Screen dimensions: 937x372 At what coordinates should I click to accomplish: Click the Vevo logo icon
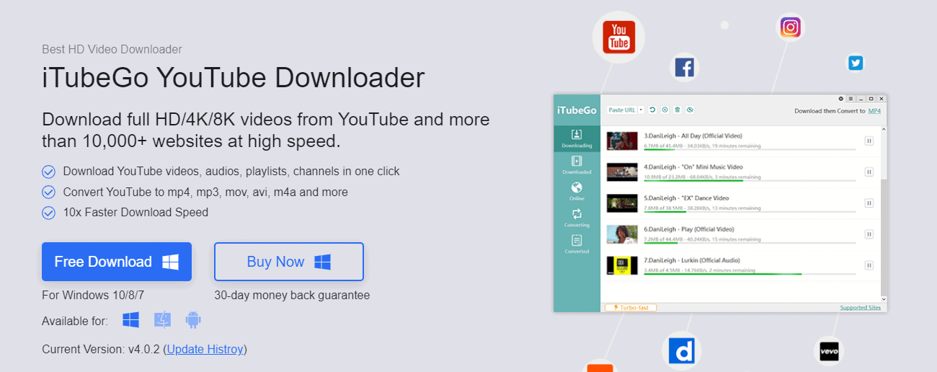click(x=829, y=351)
